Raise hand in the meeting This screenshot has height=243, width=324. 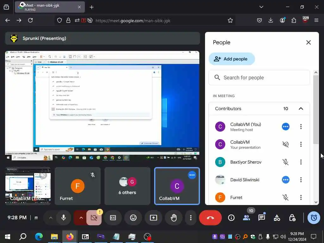click(x=174, y=218)
